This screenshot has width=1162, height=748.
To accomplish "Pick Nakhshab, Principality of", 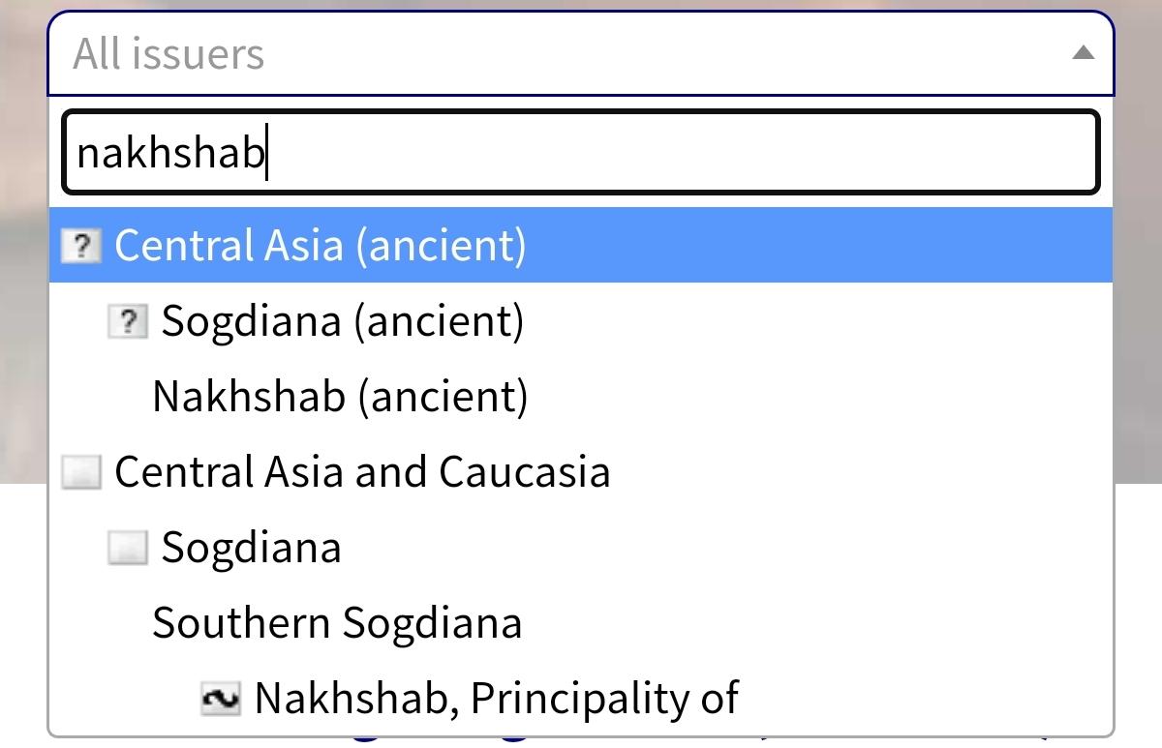I will pos(496,699).
